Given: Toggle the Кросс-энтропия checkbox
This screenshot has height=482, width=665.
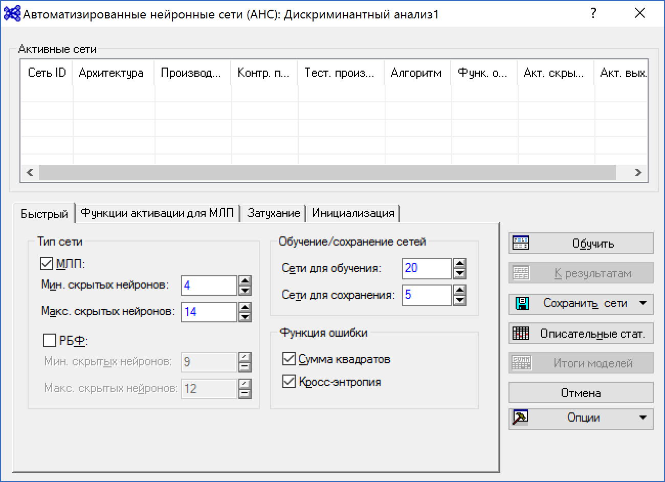Looking at the screenshot, I should (x=289, y=381).
